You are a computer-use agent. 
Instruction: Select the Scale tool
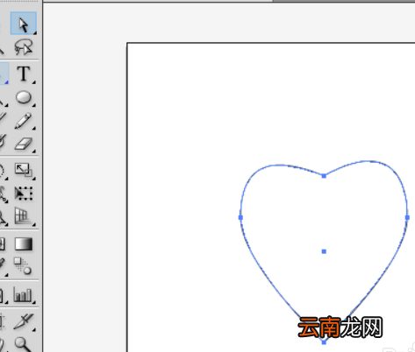(24, 170)
